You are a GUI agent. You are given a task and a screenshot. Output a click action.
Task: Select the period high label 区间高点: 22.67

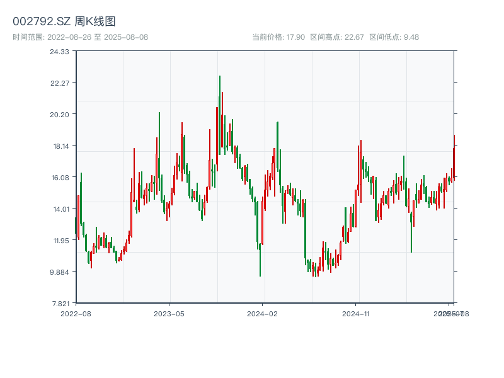(x=337, y=37)
